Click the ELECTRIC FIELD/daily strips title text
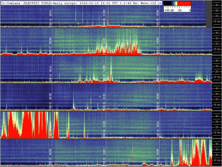222x167 pixels. click(50, 3)
